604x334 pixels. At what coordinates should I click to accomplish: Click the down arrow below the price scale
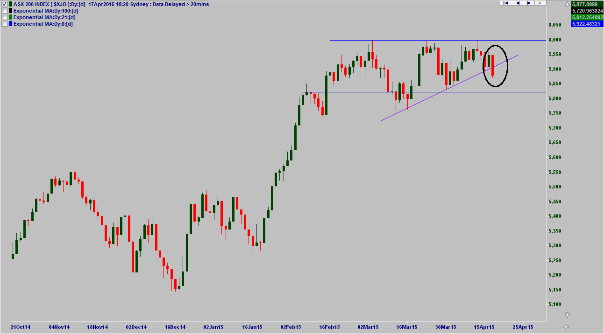click(567, 315)
